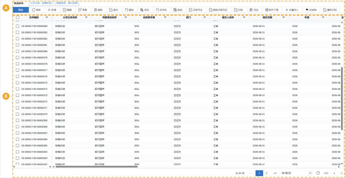Click the 查看 view toolbar button
Viewport: 345px width, 178px height.
pos(83,10)
